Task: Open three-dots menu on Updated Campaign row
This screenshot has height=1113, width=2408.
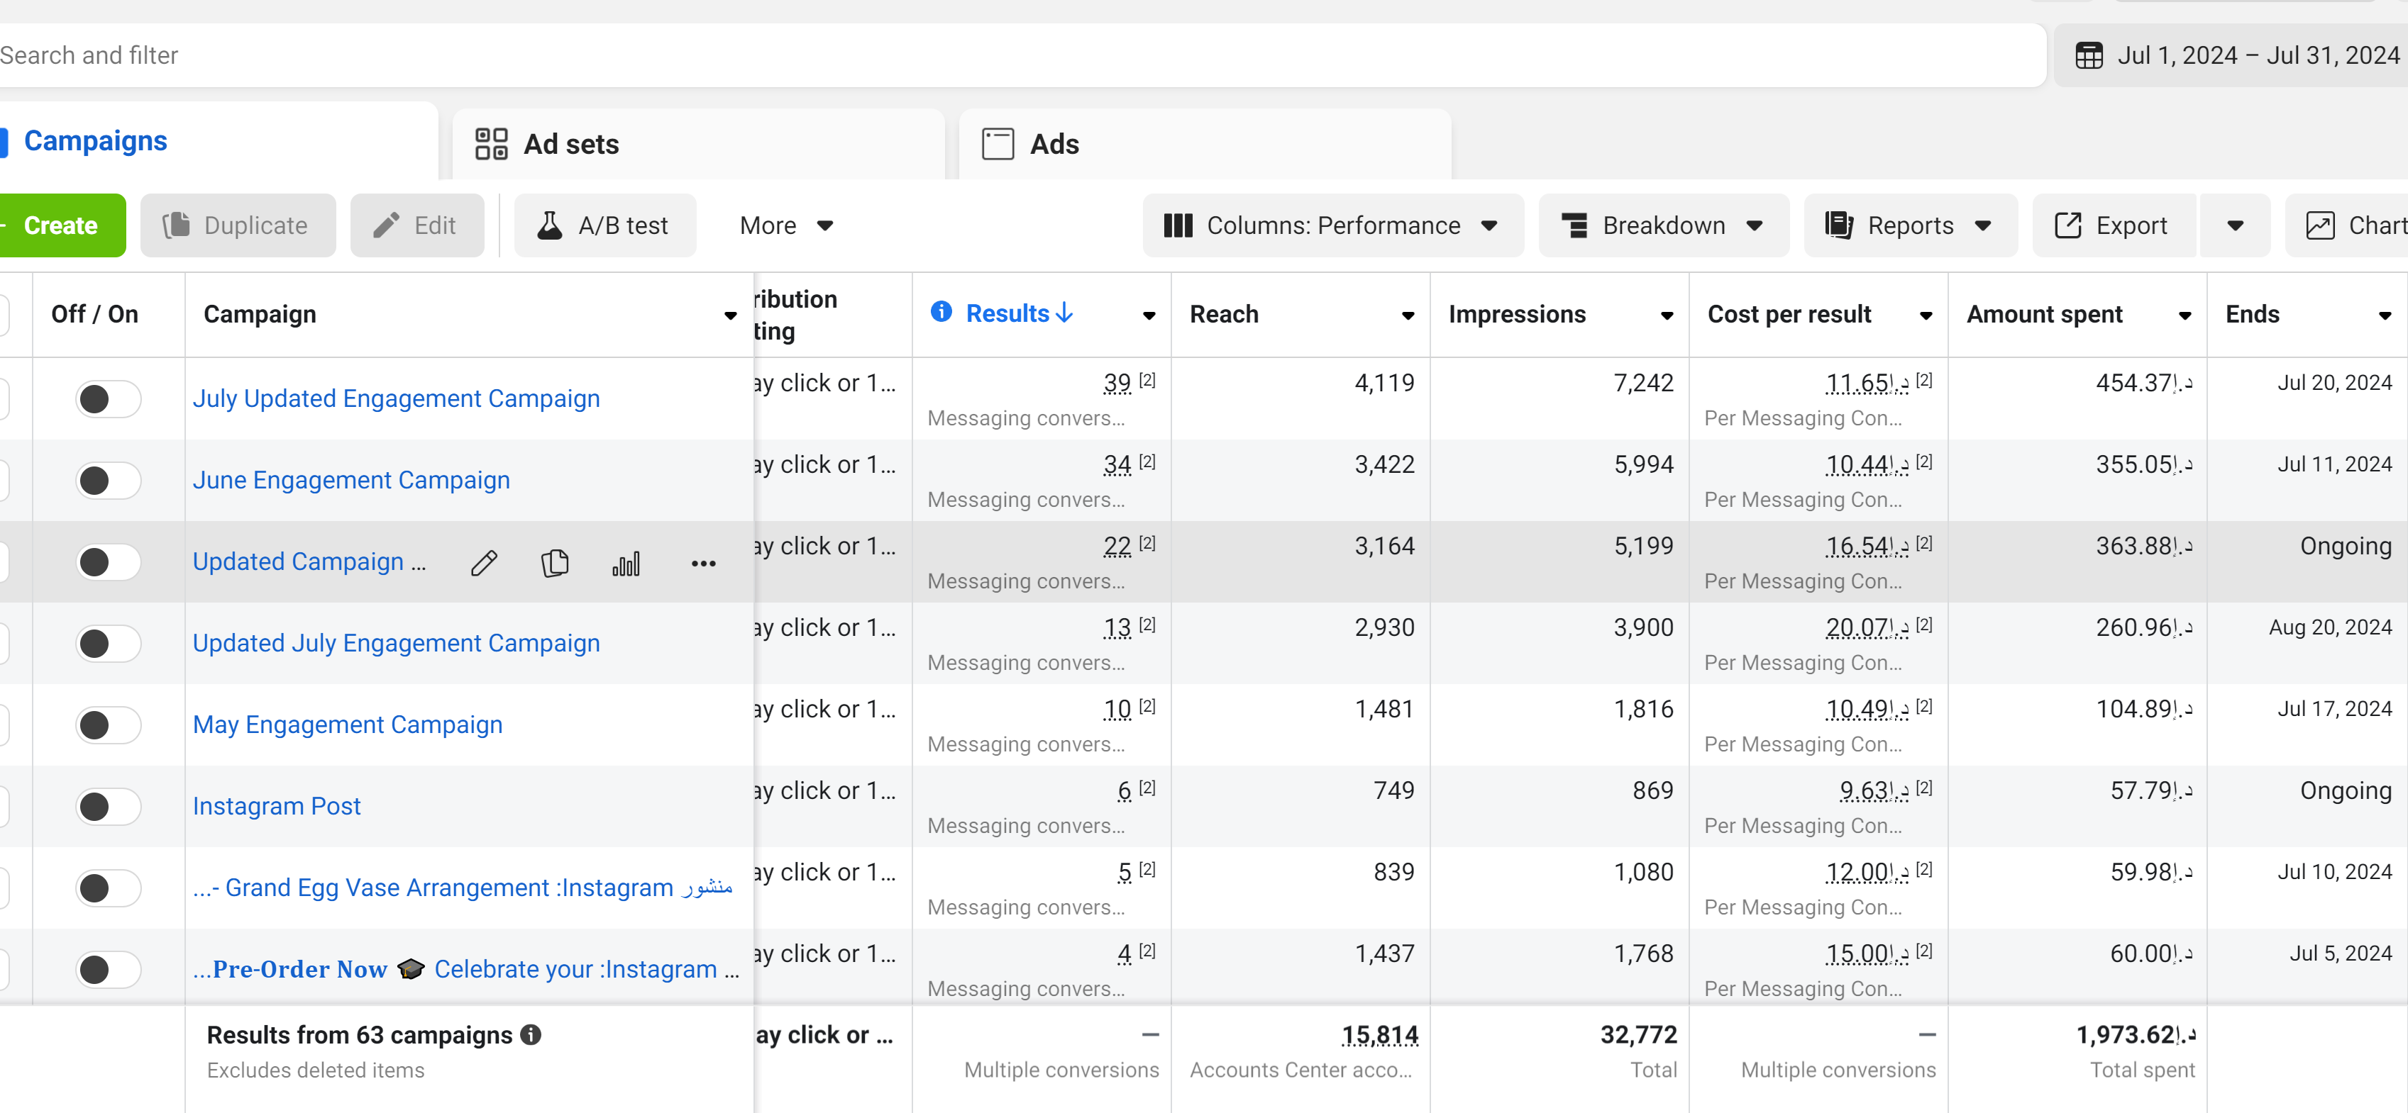Action: click(703, 563)
